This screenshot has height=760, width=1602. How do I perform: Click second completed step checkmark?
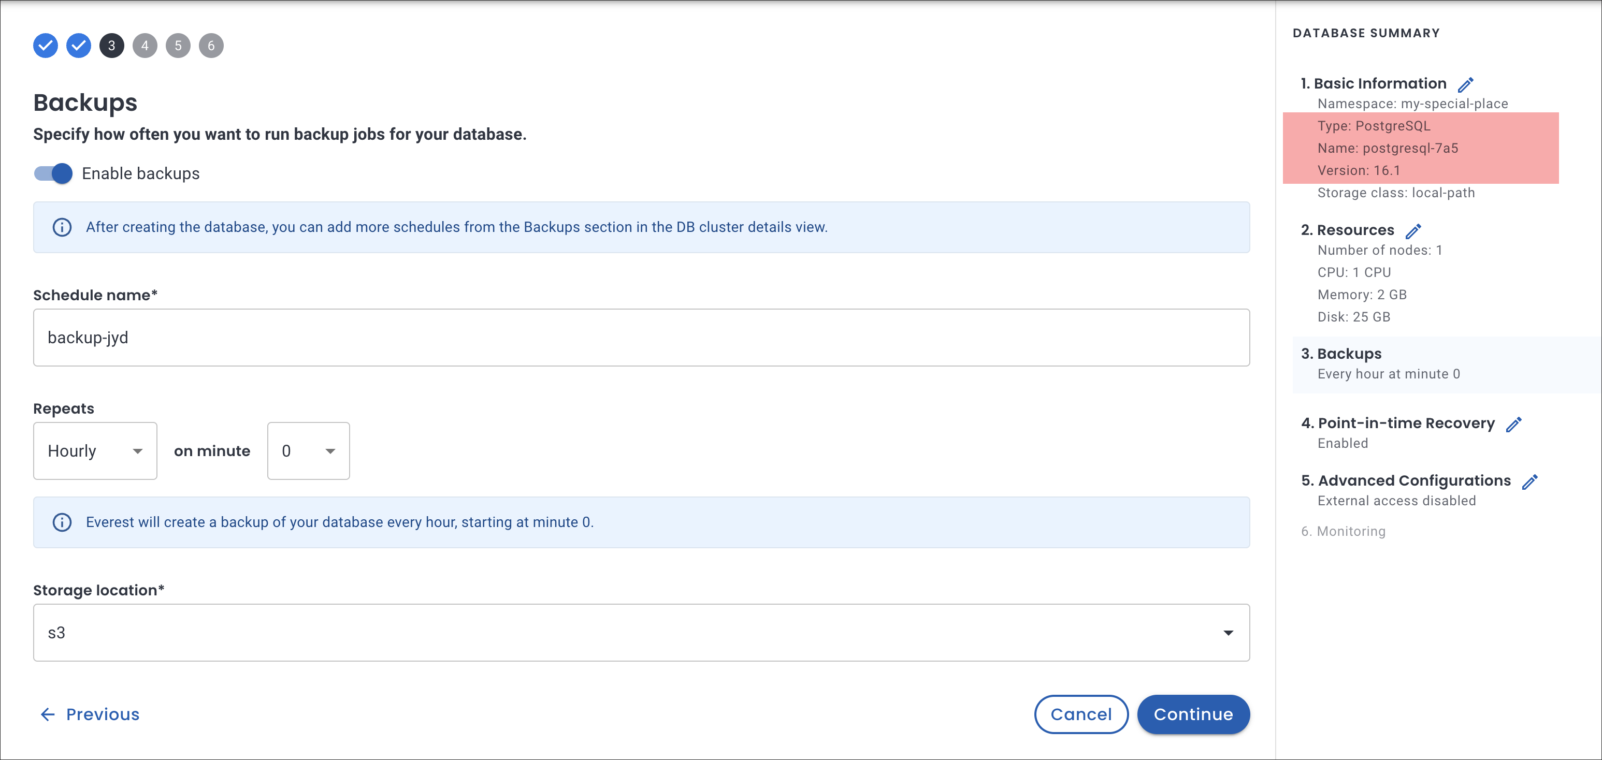78,46
